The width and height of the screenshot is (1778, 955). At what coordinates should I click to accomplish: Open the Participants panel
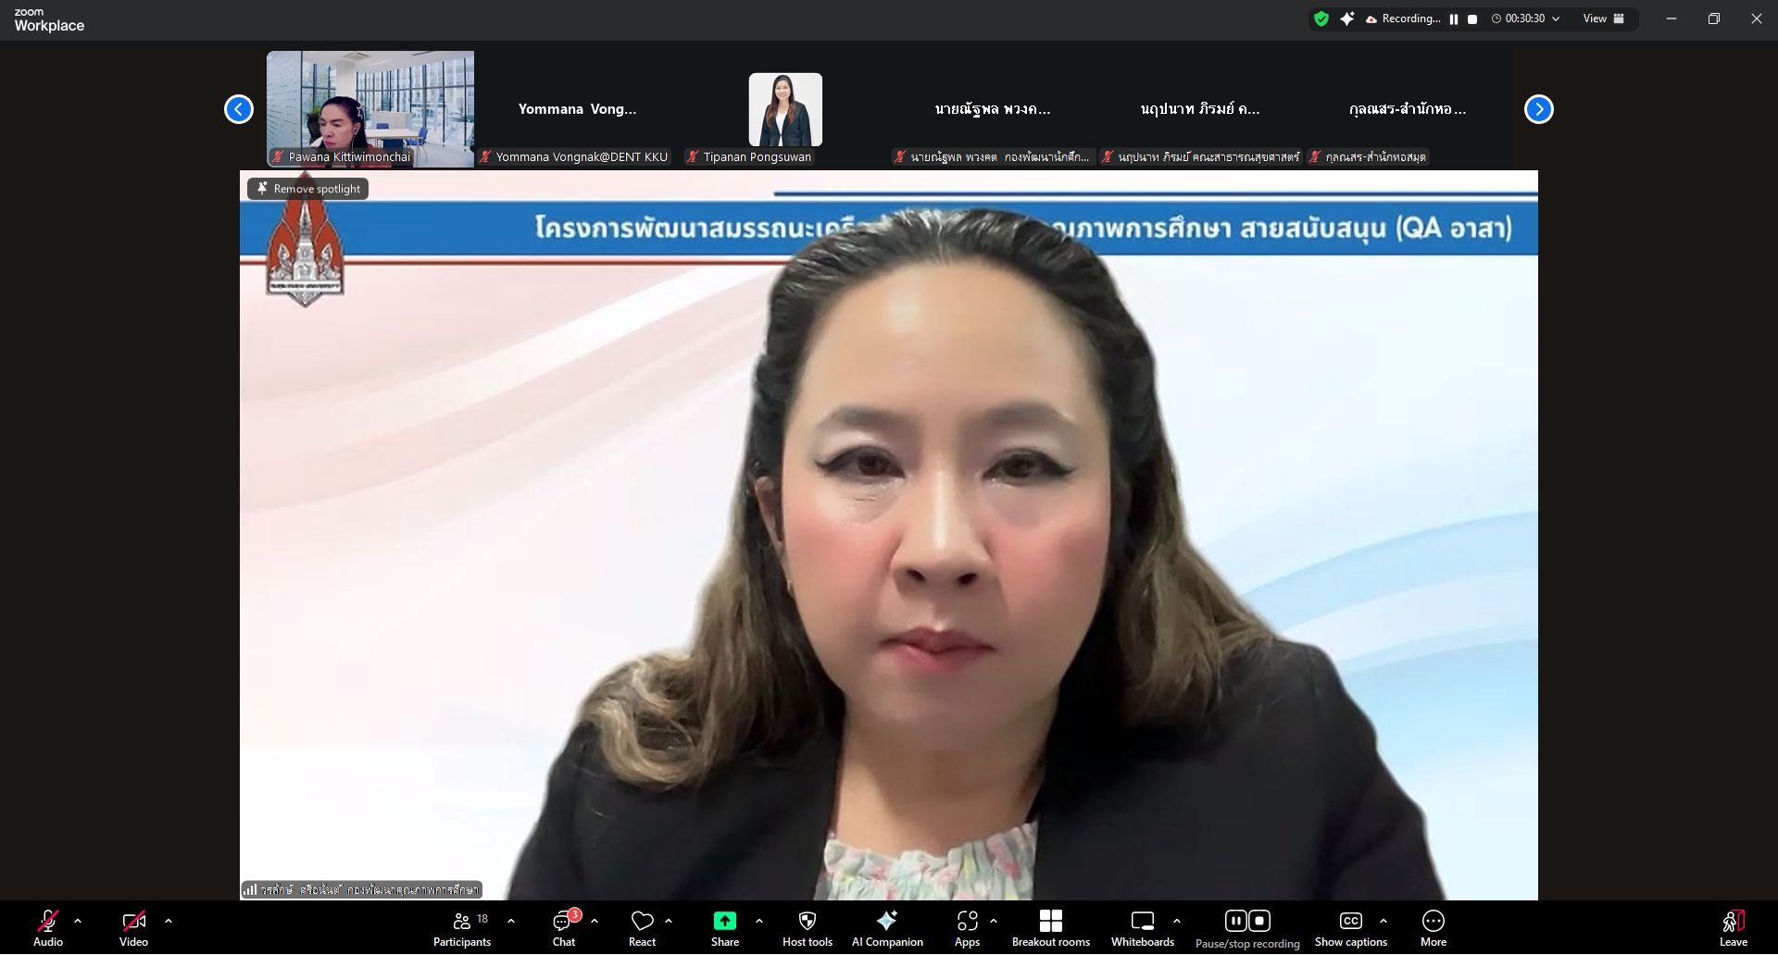point(461,928)
